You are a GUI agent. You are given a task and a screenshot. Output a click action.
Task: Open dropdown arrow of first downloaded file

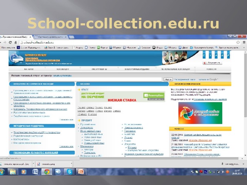coord(33,164)
